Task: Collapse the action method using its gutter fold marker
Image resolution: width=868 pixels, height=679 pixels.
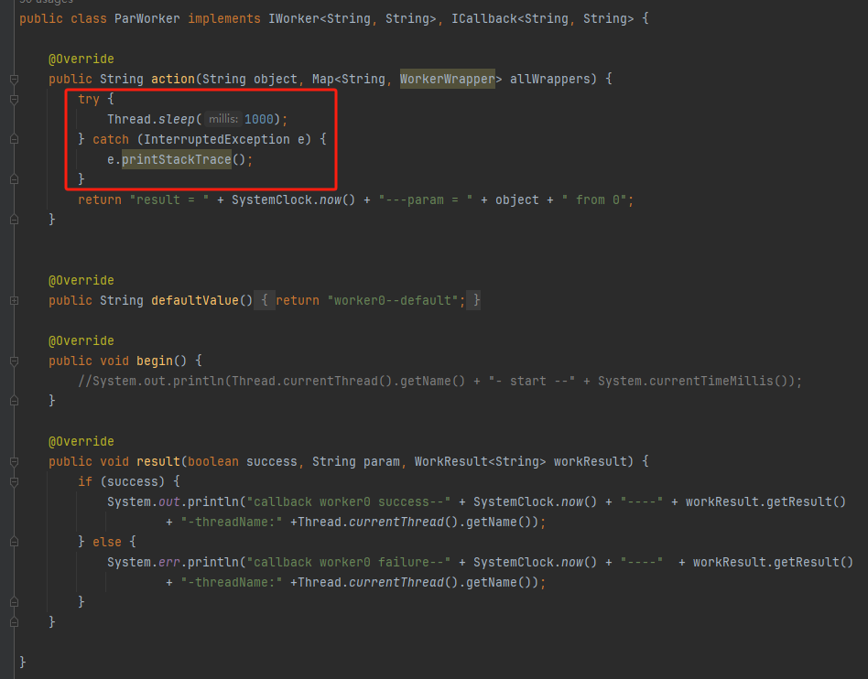Action: pyautogui.click(x=15, y=79)
